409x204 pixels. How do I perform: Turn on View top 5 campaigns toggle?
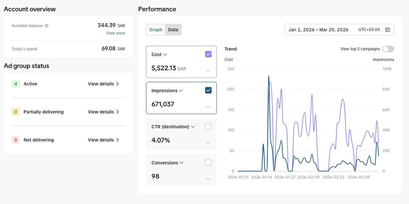tap(388, 49)
